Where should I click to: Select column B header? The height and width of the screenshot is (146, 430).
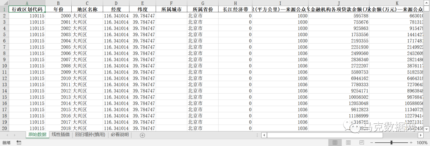pos(59,3)
